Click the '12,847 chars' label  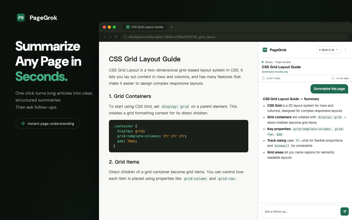pyautogui.click(x=273, y=78)
